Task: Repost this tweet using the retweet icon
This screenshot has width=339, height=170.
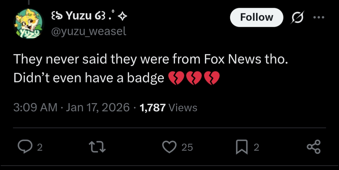Action: tap(97, 147)
